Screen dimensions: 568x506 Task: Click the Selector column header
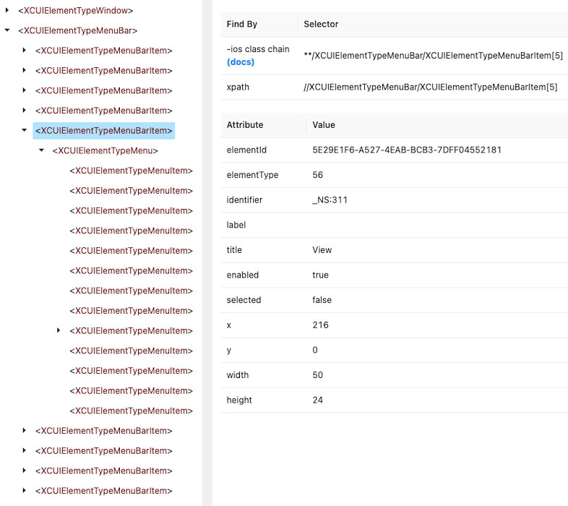point(321,25)
